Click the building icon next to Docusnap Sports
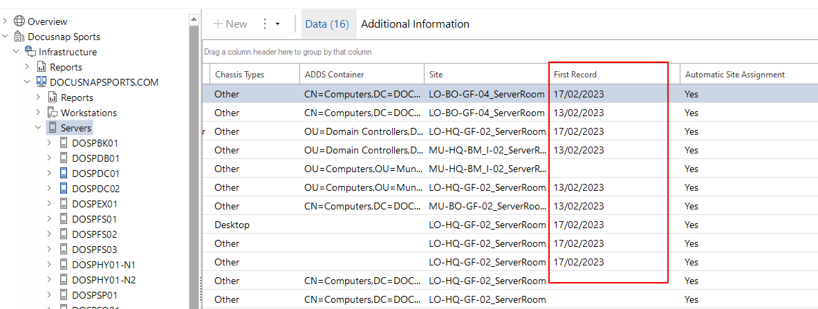818x309 pixels. click(x=19, y=37)
